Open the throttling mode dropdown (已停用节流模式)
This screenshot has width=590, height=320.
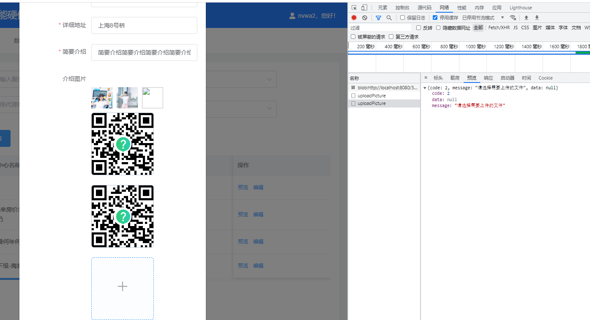point(483,18)
